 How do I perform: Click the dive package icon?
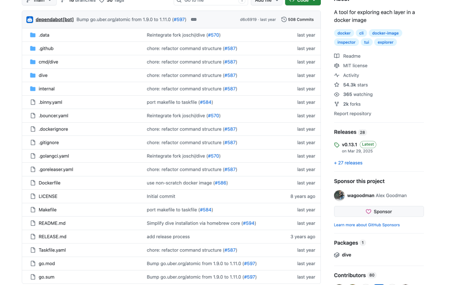(337, 255)
